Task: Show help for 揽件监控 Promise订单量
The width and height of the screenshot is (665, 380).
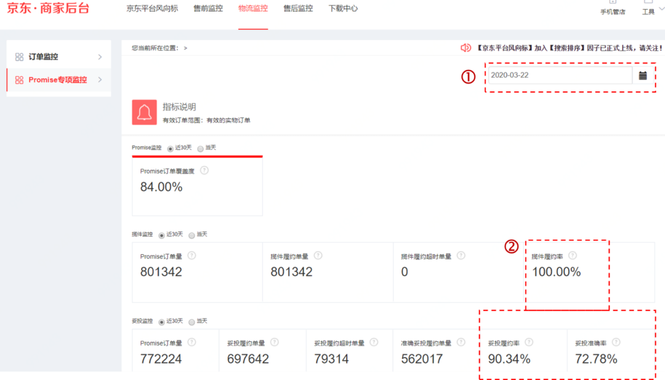Action: tap(191, 255)
